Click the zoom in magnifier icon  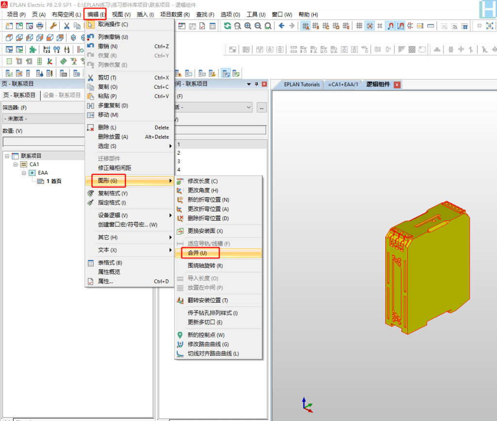tap(248, 26)
